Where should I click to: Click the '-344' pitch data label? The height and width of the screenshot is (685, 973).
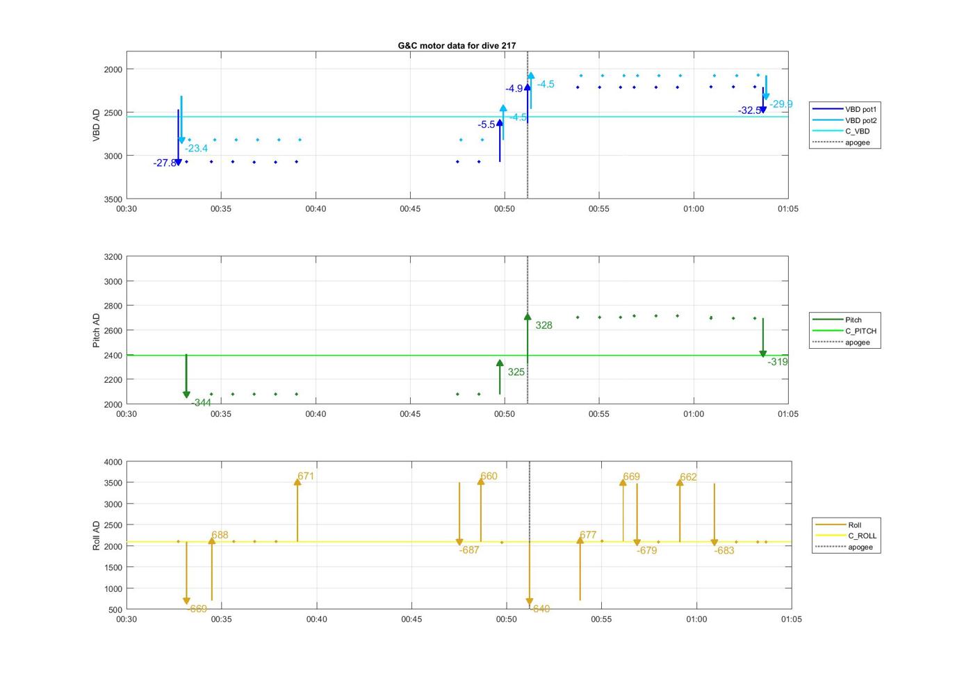click(x=202, y=403)
